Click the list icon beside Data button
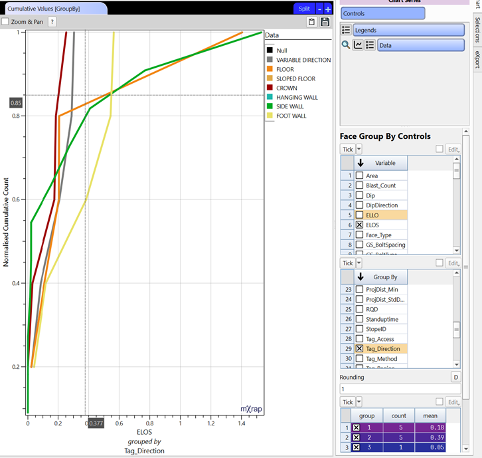Screen dimensions: 482x458 (x=370, y=45)
